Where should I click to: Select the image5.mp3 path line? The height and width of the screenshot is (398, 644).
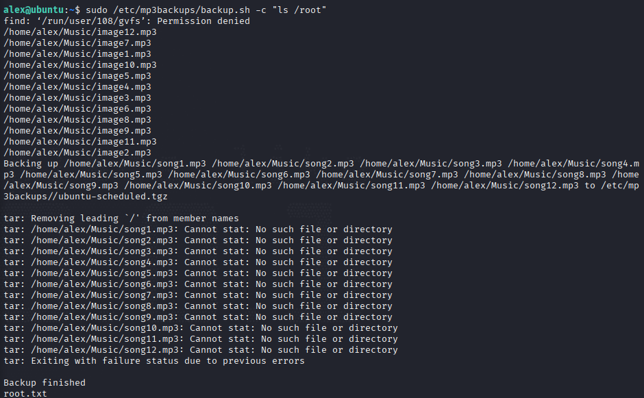pyautogui.click(x=77, y=76)
